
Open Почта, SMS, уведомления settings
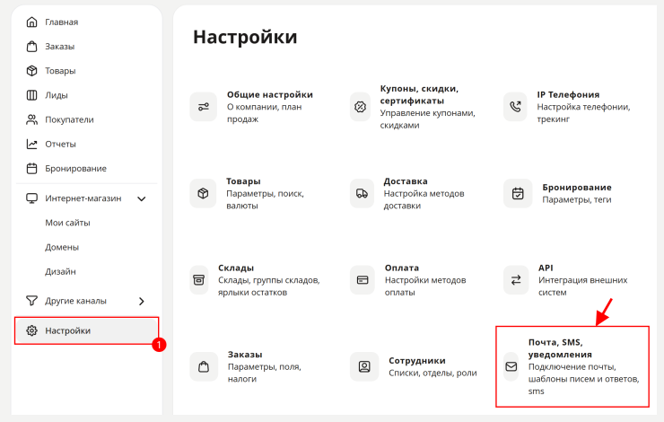(x=560, y=348)
